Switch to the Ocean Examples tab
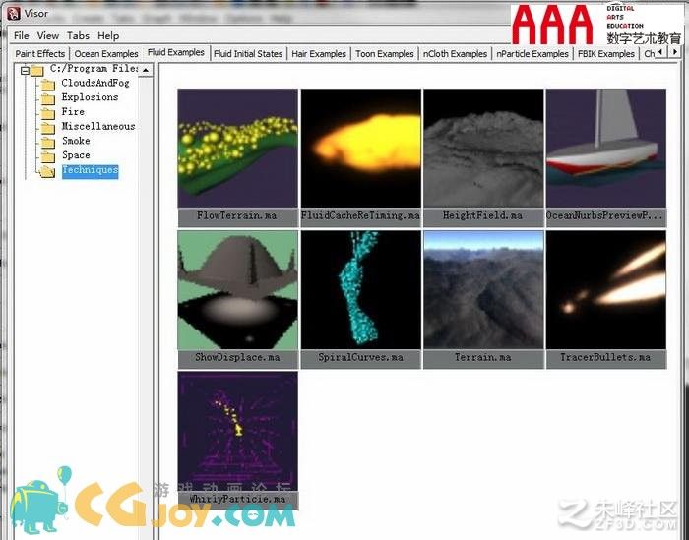The width and height of the screenshot is (689, 540). coord(106,53)
